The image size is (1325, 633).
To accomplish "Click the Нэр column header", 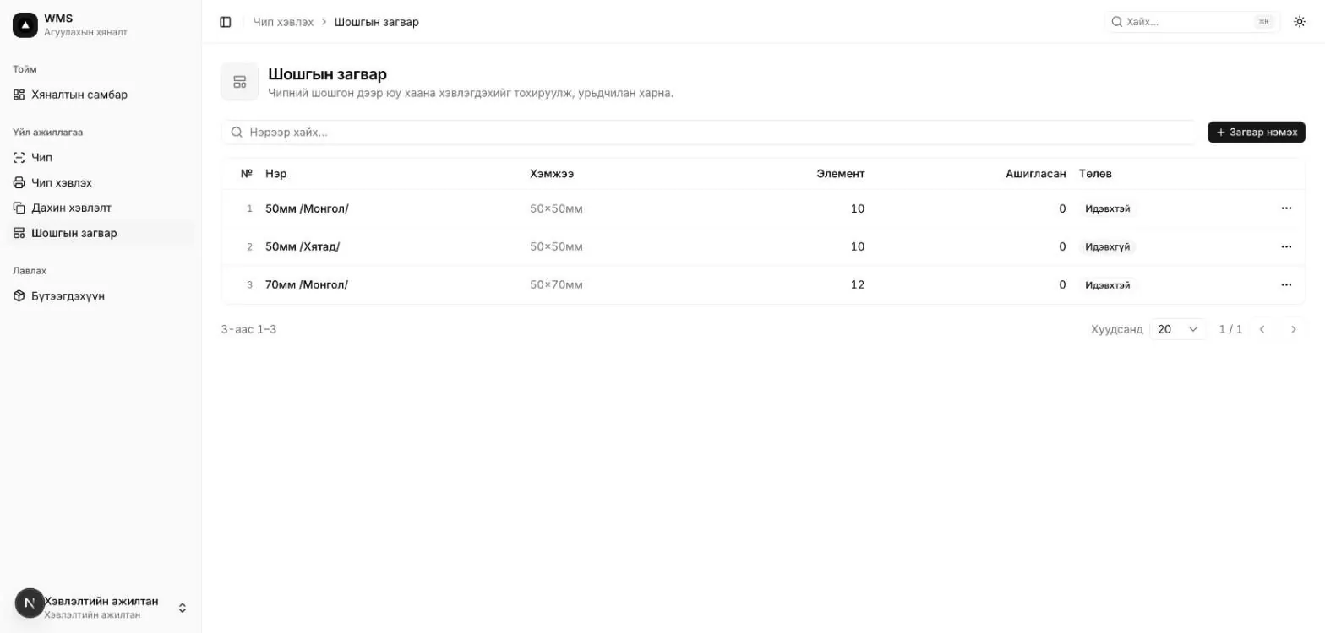I will 275,174.
